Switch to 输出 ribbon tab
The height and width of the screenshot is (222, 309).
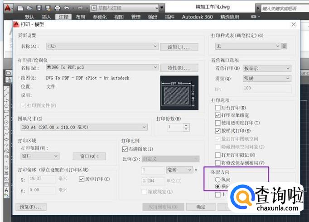pyautogui.click(x=153, y=17)
